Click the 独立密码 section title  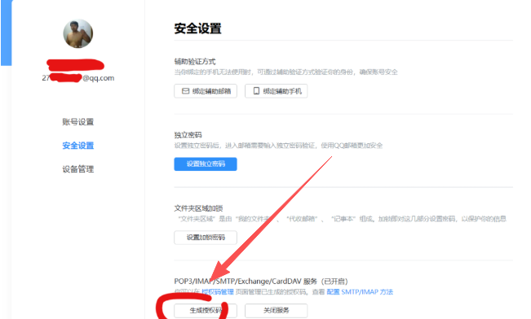(188, 135)
